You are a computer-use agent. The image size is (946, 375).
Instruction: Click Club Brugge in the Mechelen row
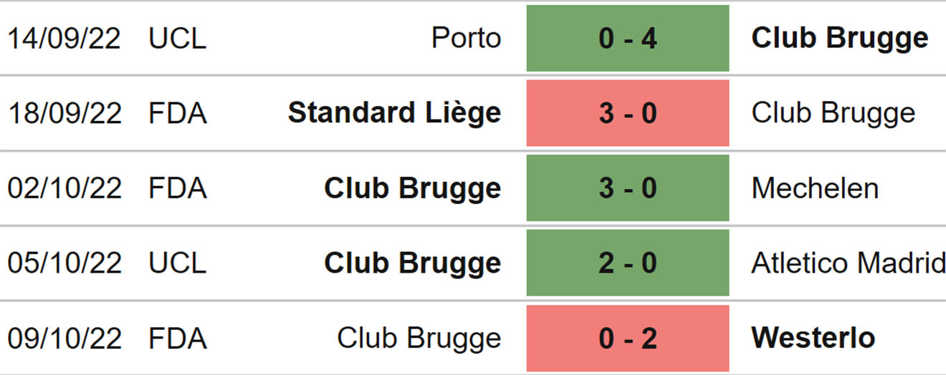pyautogui.click(x=413, y=188)
